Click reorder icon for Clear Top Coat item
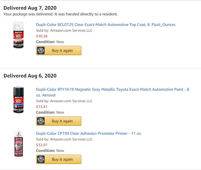Viewport: 201px width, 170px height. [x=41, y=51]
